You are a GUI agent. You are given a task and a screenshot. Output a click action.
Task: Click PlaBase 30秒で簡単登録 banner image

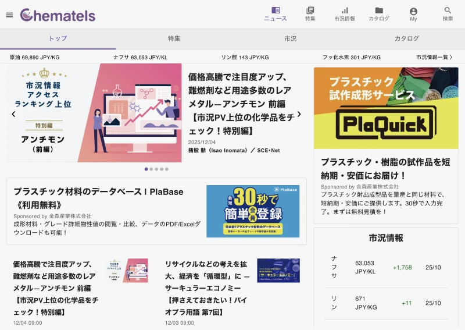click(253, 211)
